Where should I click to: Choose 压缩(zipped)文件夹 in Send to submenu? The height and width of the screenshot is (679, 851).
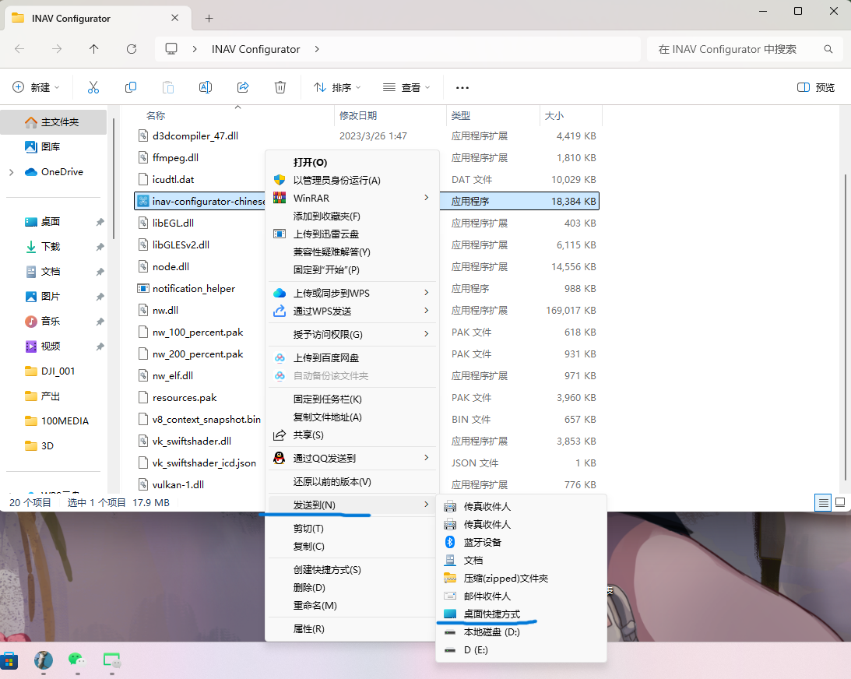pyautogui.click(x=521, y=578)
